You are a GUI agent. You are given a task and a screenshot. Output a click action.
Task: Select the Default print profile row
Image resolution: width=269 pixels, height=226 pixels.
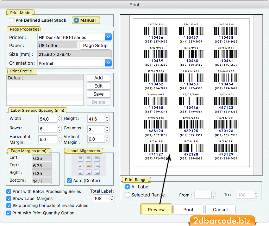45,78
